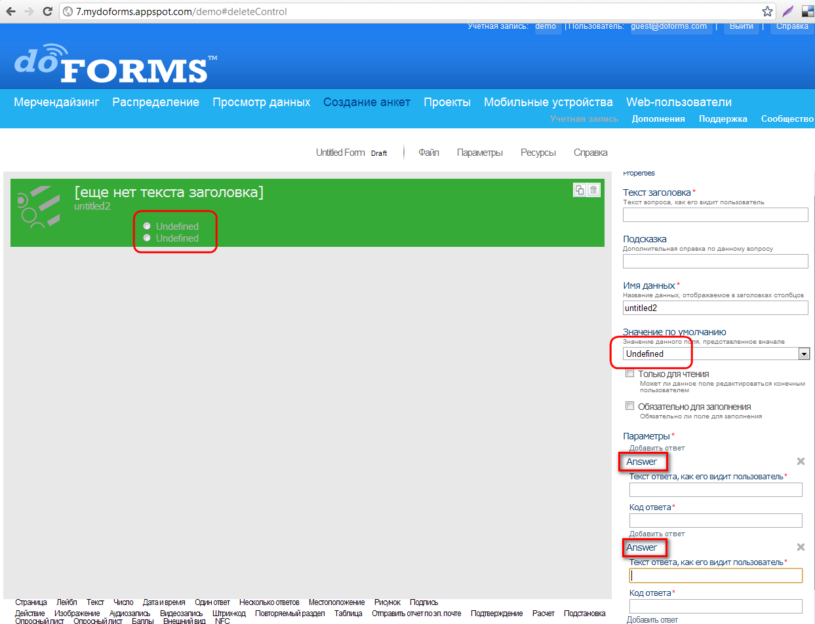815x624 pixels.
Task: Open the Файл menu
Action: (429, 153)
